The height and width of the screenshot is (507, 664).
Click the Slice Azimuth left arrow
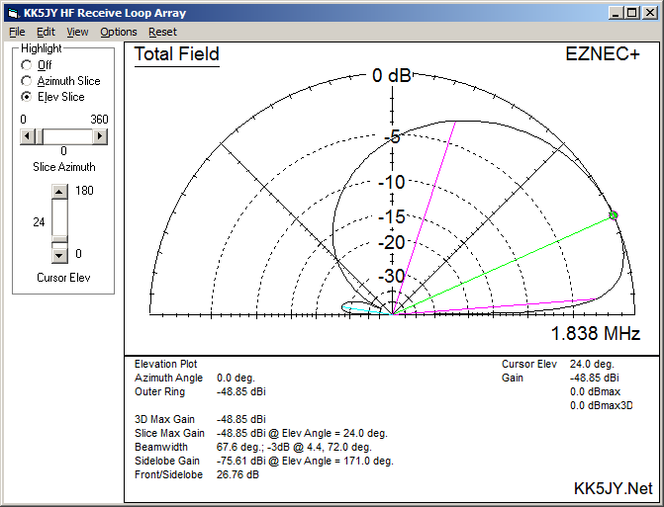tap(28, 136)
